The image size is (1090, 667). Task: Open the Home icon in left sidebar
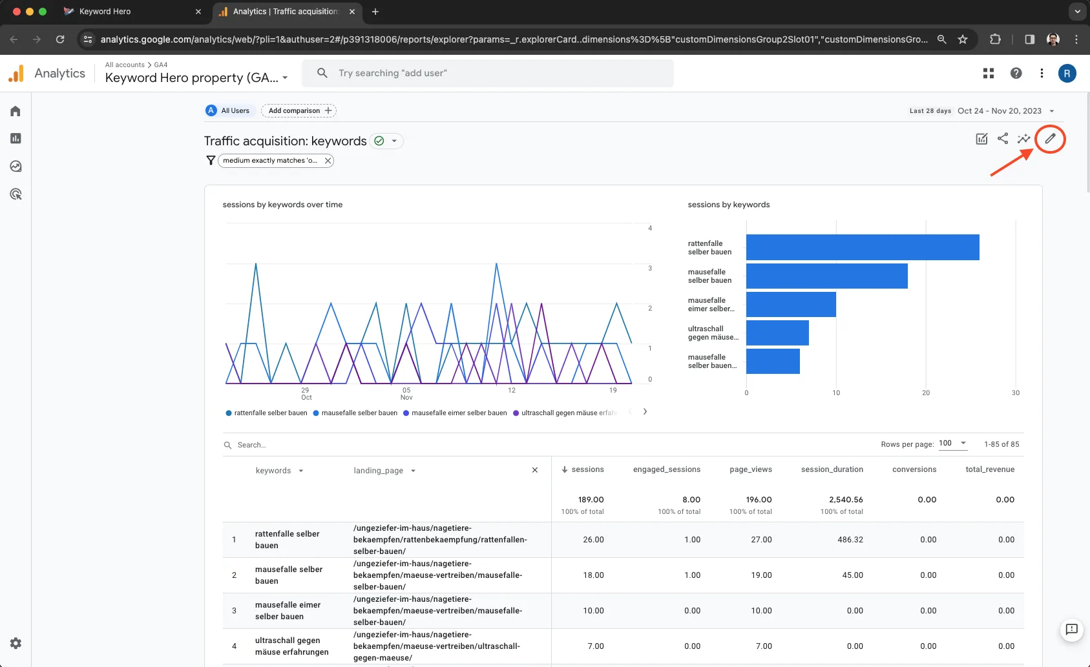point(16,111)
